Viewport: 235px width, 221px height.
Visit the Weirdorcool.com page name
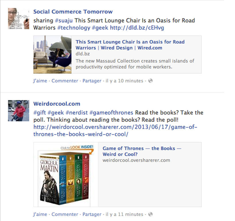pos(57,104)
